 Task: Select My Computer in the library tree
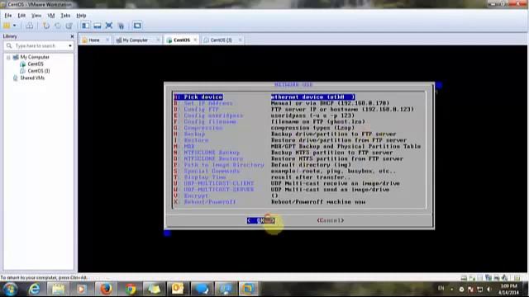click(35, 57)
